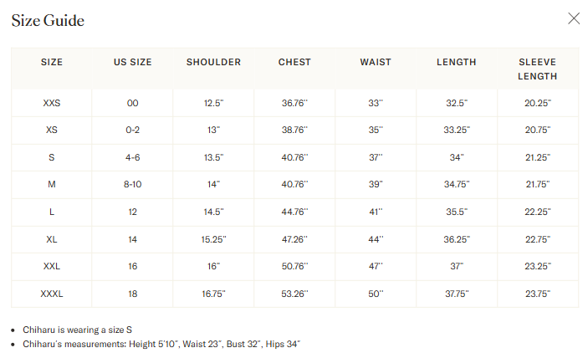Select the SIZE column header

click(x=52, y=62)
